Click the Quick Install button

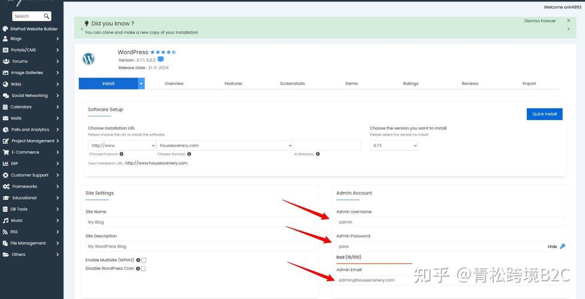pyautogui.click(x=544, y=114)
